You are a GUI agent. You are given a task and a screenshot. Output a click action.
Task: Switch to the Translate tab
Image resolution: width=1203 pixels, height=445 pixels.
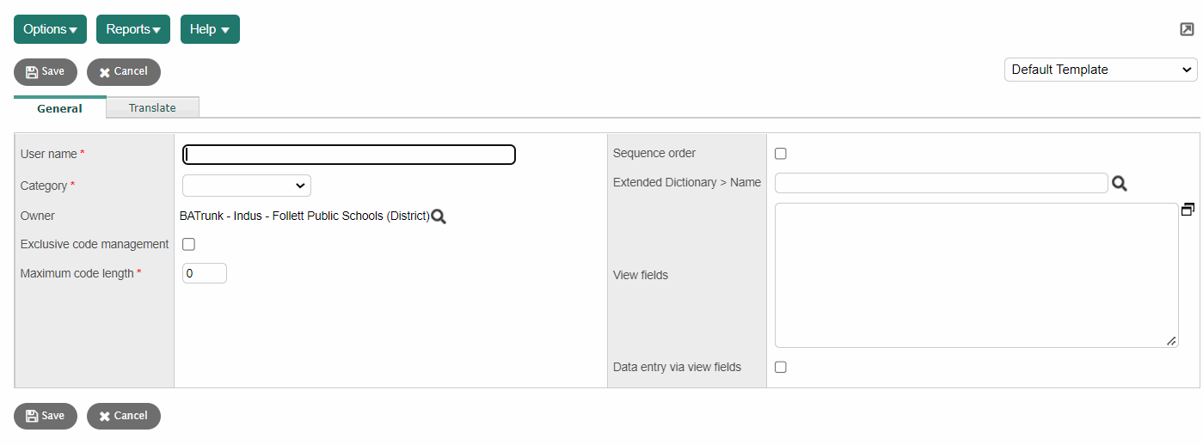coord(152,108)
